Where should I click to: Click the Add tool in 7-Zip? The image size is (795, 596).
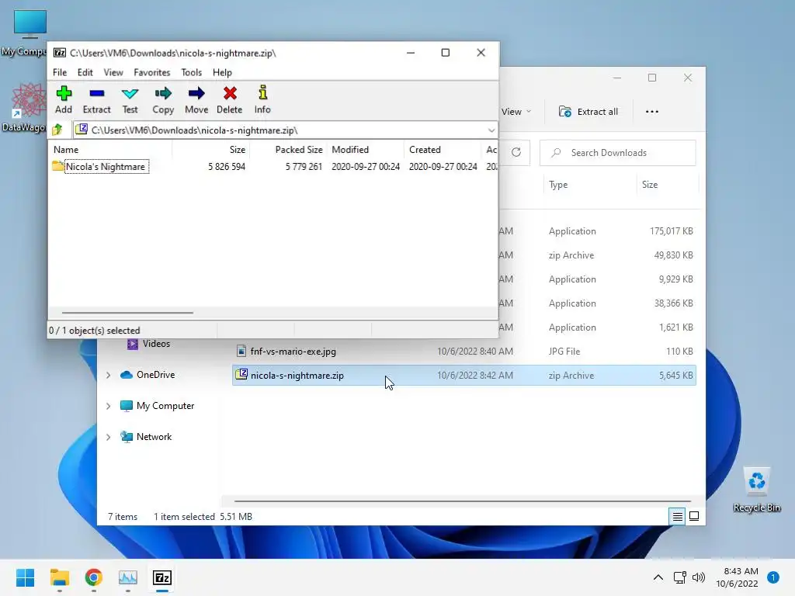coord(64,99)
